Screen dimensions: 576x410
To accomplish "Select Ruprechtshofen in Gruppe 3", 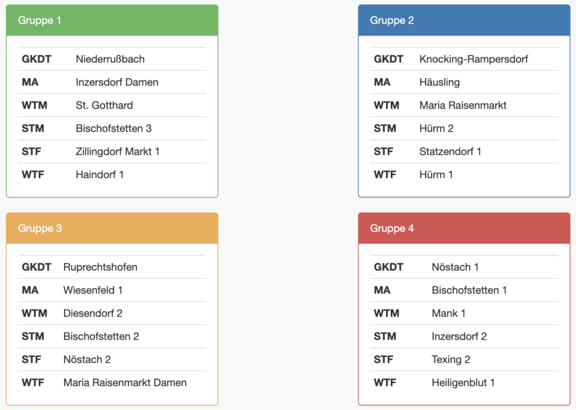I will [100, 267].
